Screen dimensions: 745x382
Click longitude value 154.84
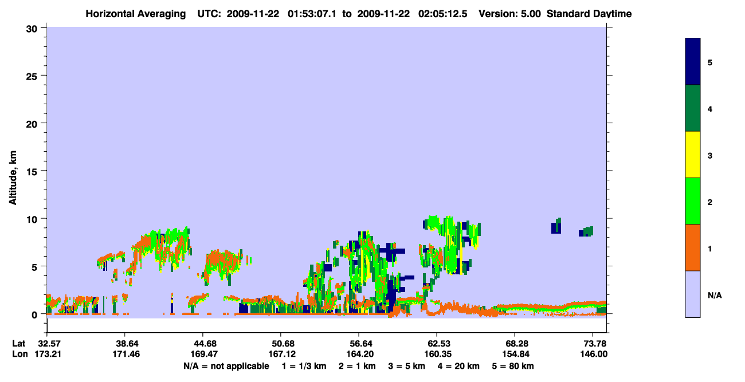515,354
